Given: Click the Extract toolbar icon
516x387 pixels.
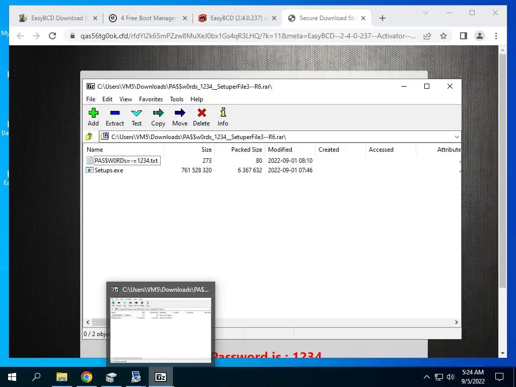Looking at the screenshot, I should pos(115,113).
